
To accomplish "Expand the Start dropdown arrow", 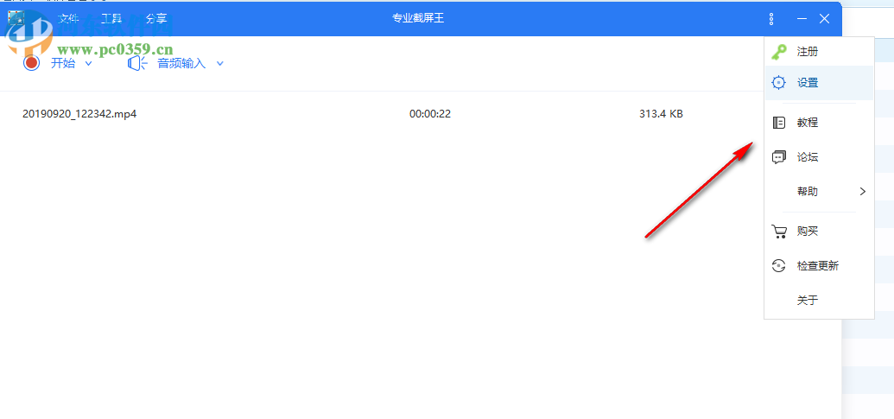I will click(x=88, y=63).
